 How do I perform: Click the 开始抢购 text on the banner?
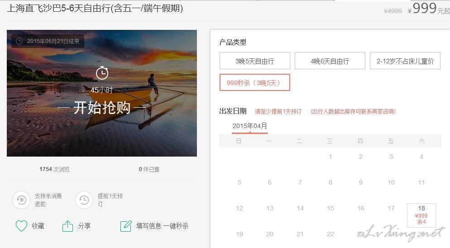(102, 108)
